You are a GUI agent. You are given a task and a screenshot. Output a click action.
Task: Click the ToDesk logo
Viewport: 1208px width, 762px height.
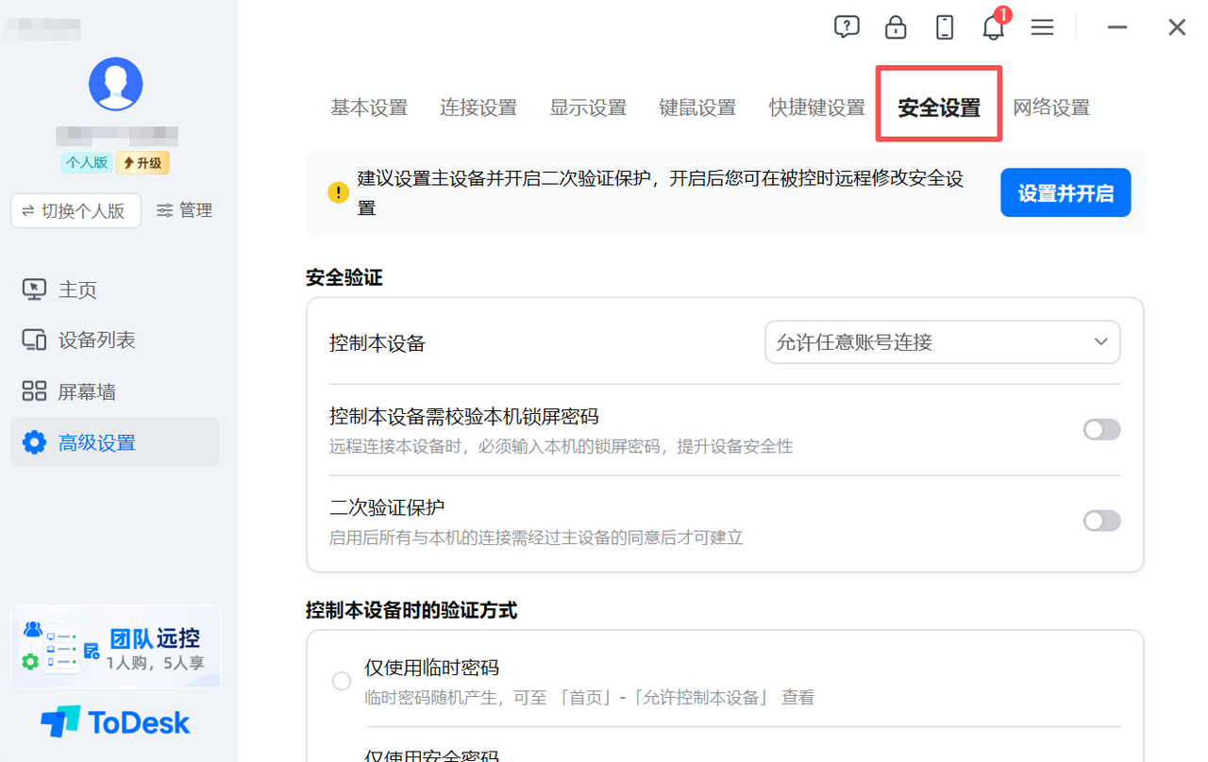pyautogui.click(x=115, y=722)
